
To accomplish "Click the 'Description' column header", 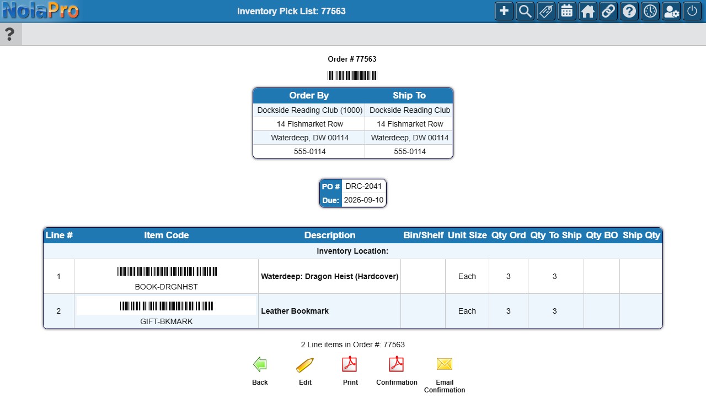I will click(330, 235).
